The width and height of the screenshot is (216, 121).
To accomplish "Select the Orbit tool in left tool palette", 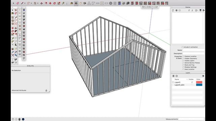I will tap(13, 49).
